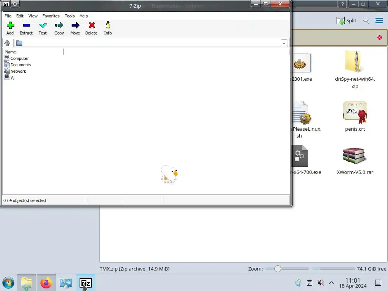Open the View menu
Viewport: 388px width, 291px height.
click(33, 16)
